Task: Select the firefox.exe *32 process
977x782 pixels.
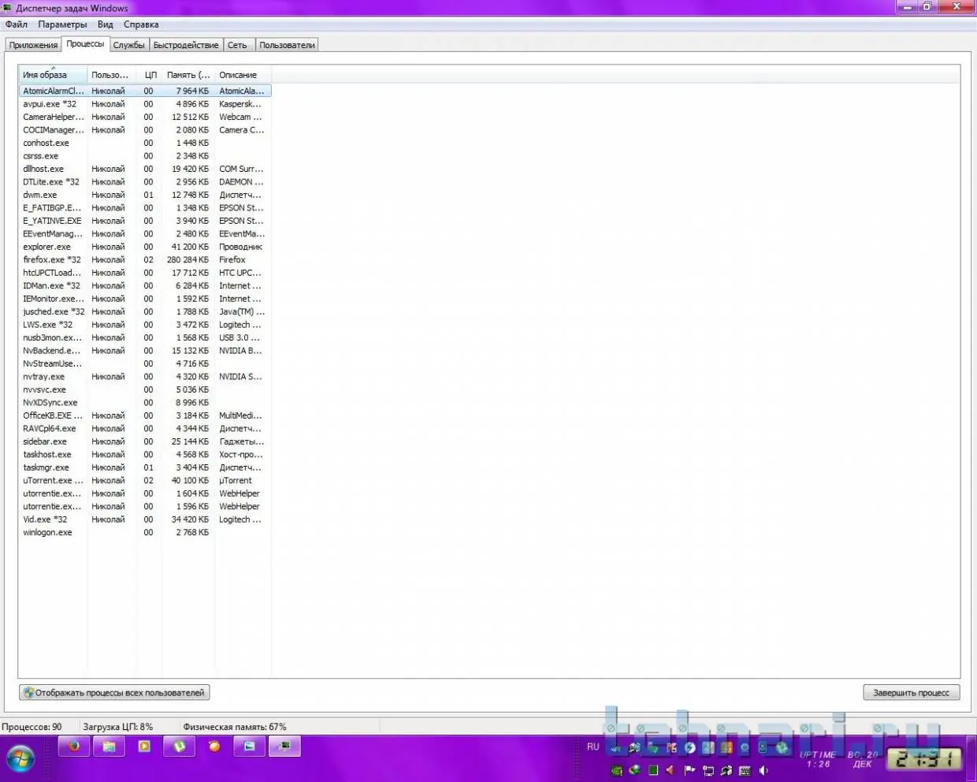Action: [x=145, y=259]
